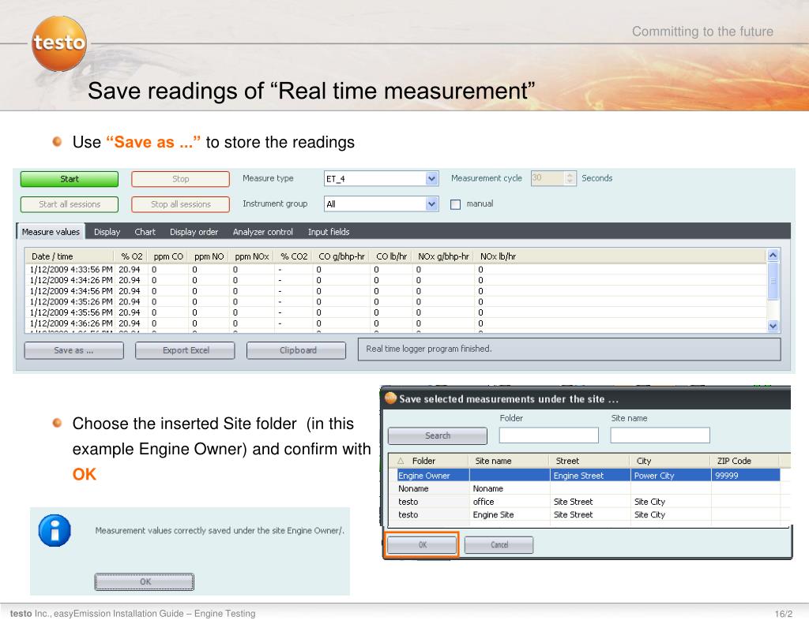The height and width of the screenshot is (624, 809).
Task: Select the 4:33:56 PM reading row
Action: pos(396,270)
